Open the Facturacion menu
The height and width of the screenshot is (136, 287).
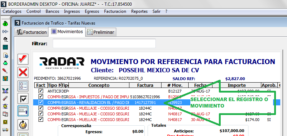tap(115, 11)
